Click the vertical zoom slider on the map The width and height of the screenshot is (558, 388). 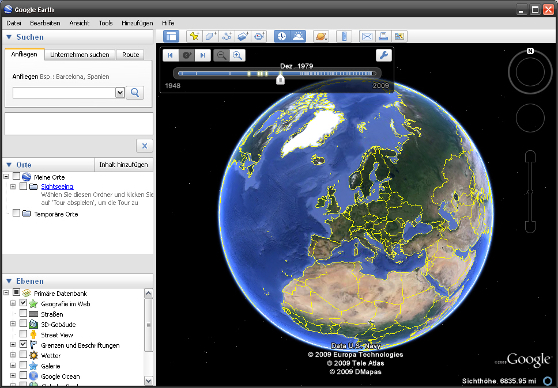tap(530, 192)
